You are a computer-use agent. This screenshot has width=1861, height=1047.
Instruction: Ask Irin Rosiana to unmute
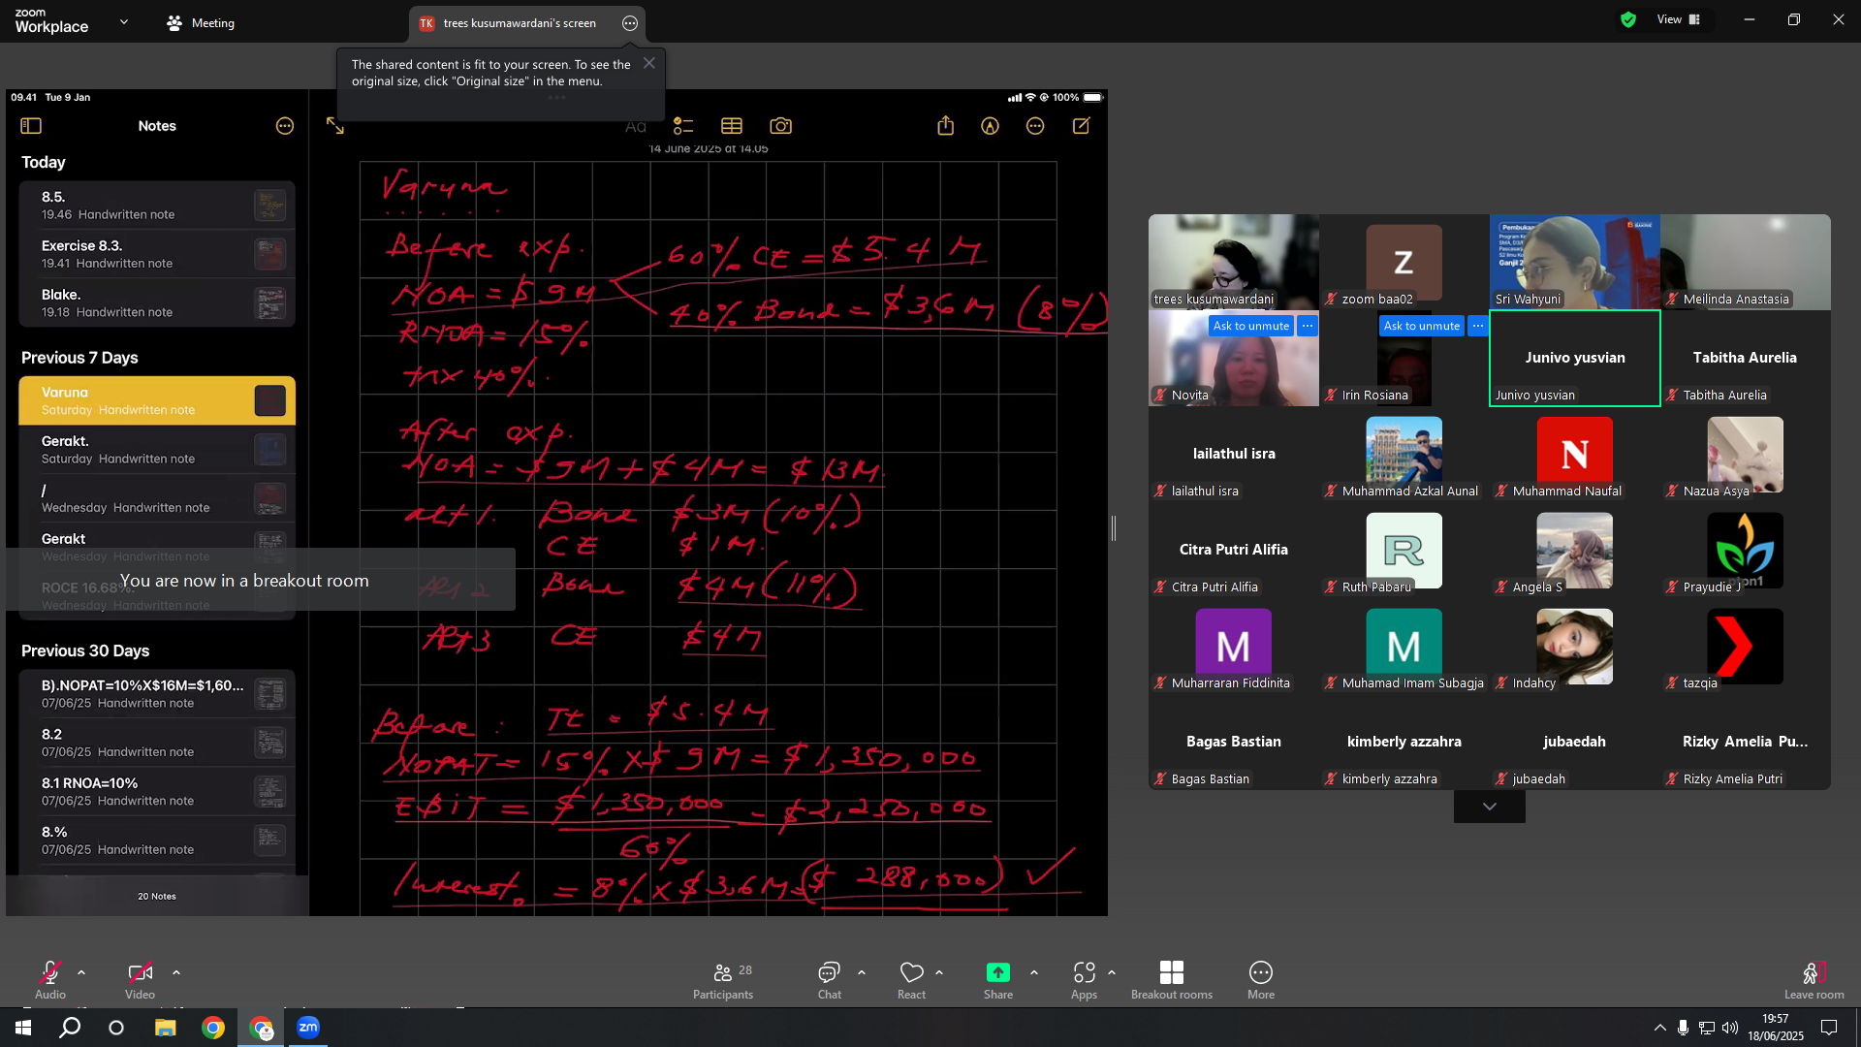(x=1422, y=326)
